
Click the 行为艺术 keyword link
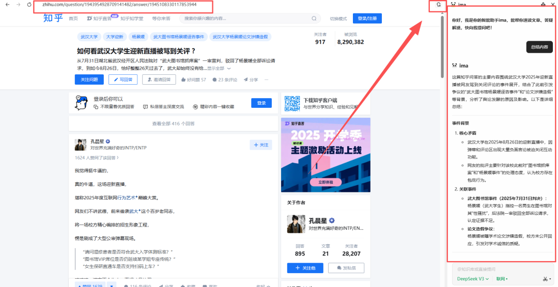[128, 198]
